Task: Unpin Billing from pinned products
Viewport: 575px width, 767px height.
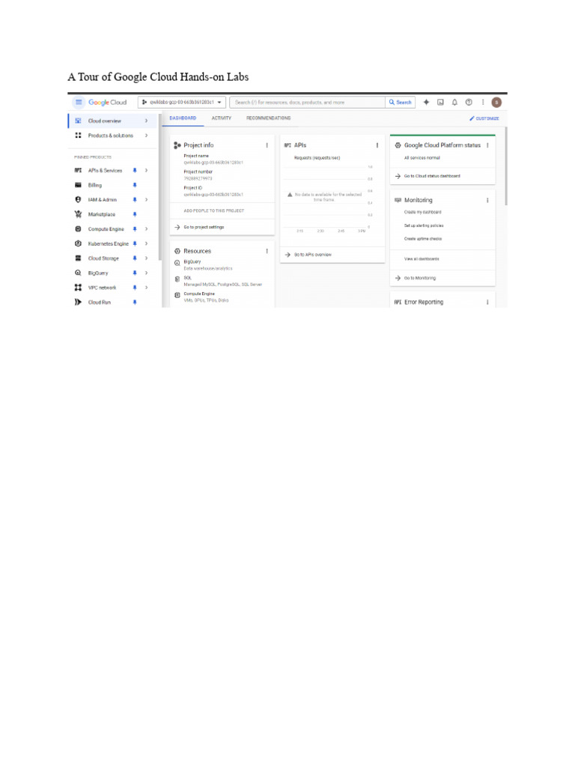Action: tap(135, 185)
